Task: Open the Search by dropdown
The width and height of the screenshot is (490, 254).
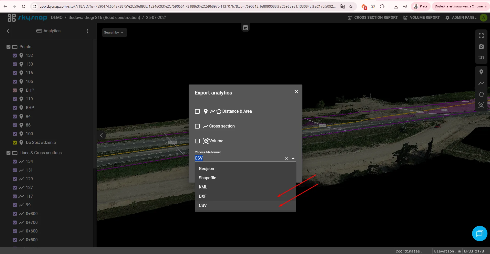Action: point(114,33)
